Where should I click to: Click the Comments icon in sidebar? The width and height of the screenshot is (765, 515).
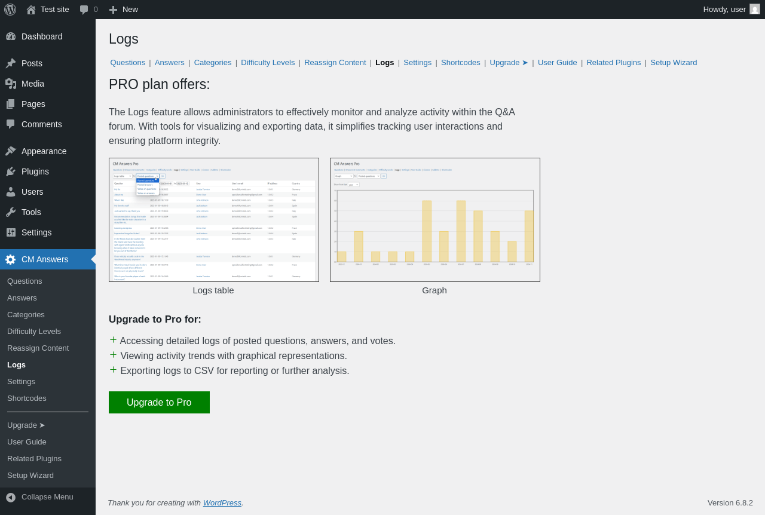point(11,124)
